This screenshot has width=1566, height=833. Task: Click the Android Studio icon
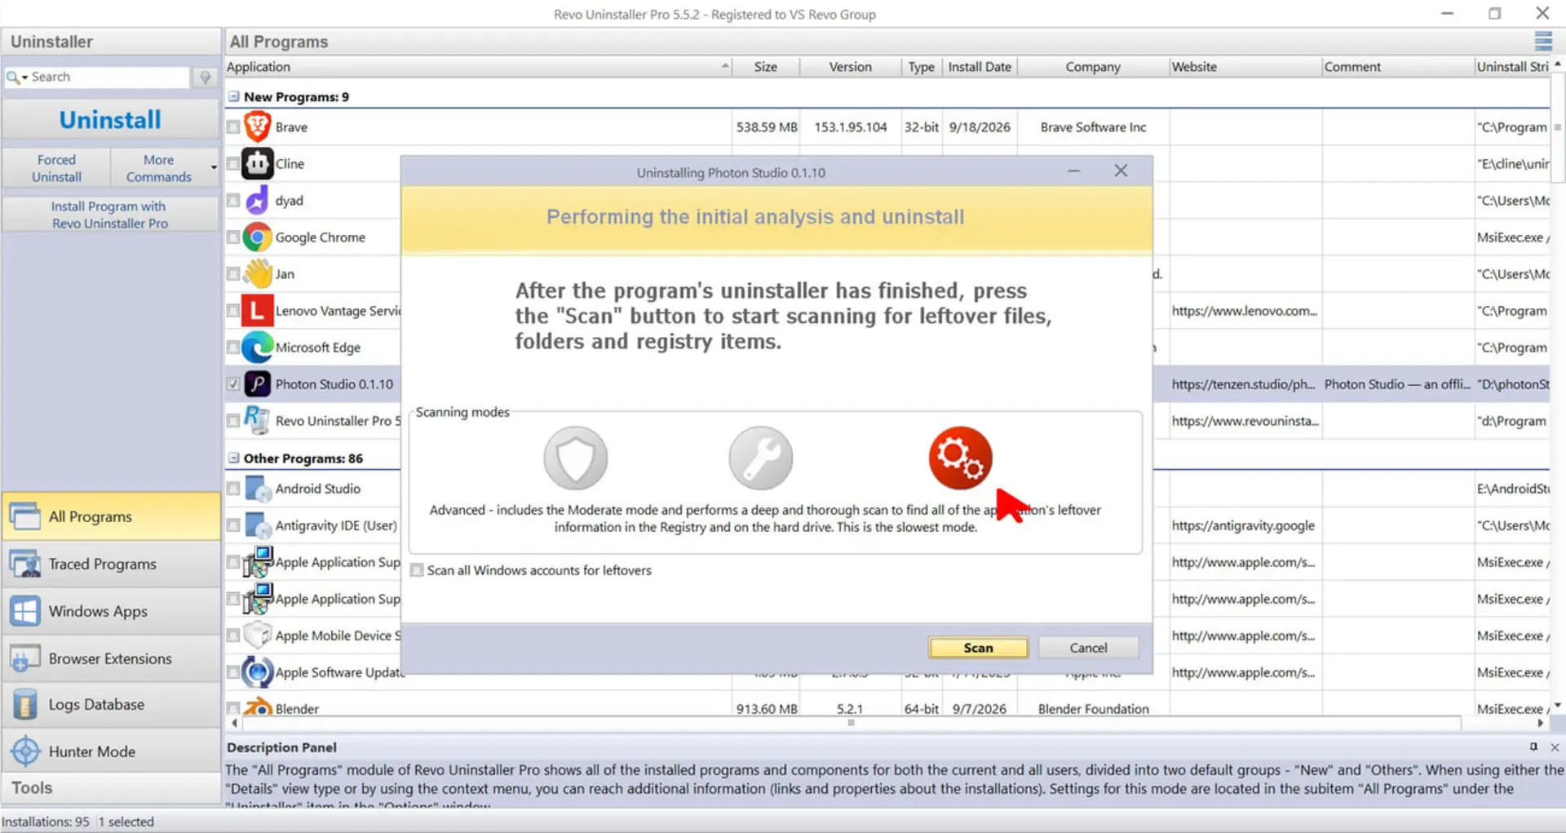(257, 489)
